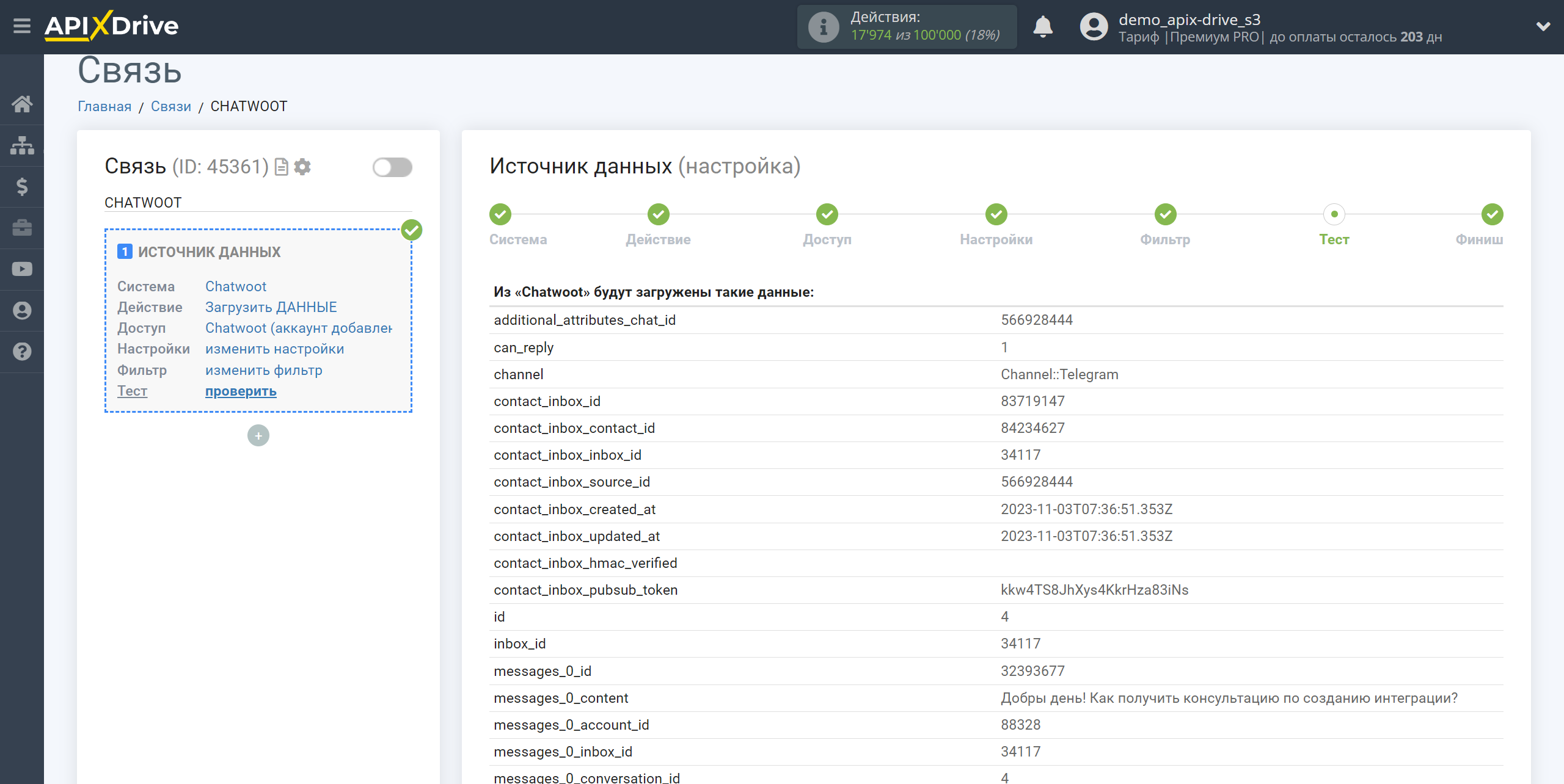Click the plus button to add block
1564x784 pixels.
(x=258, y=435)
